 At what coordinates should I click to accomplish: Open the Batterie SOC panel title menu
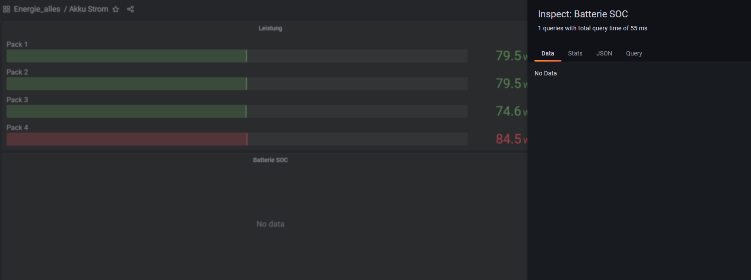tap(270, 160)
